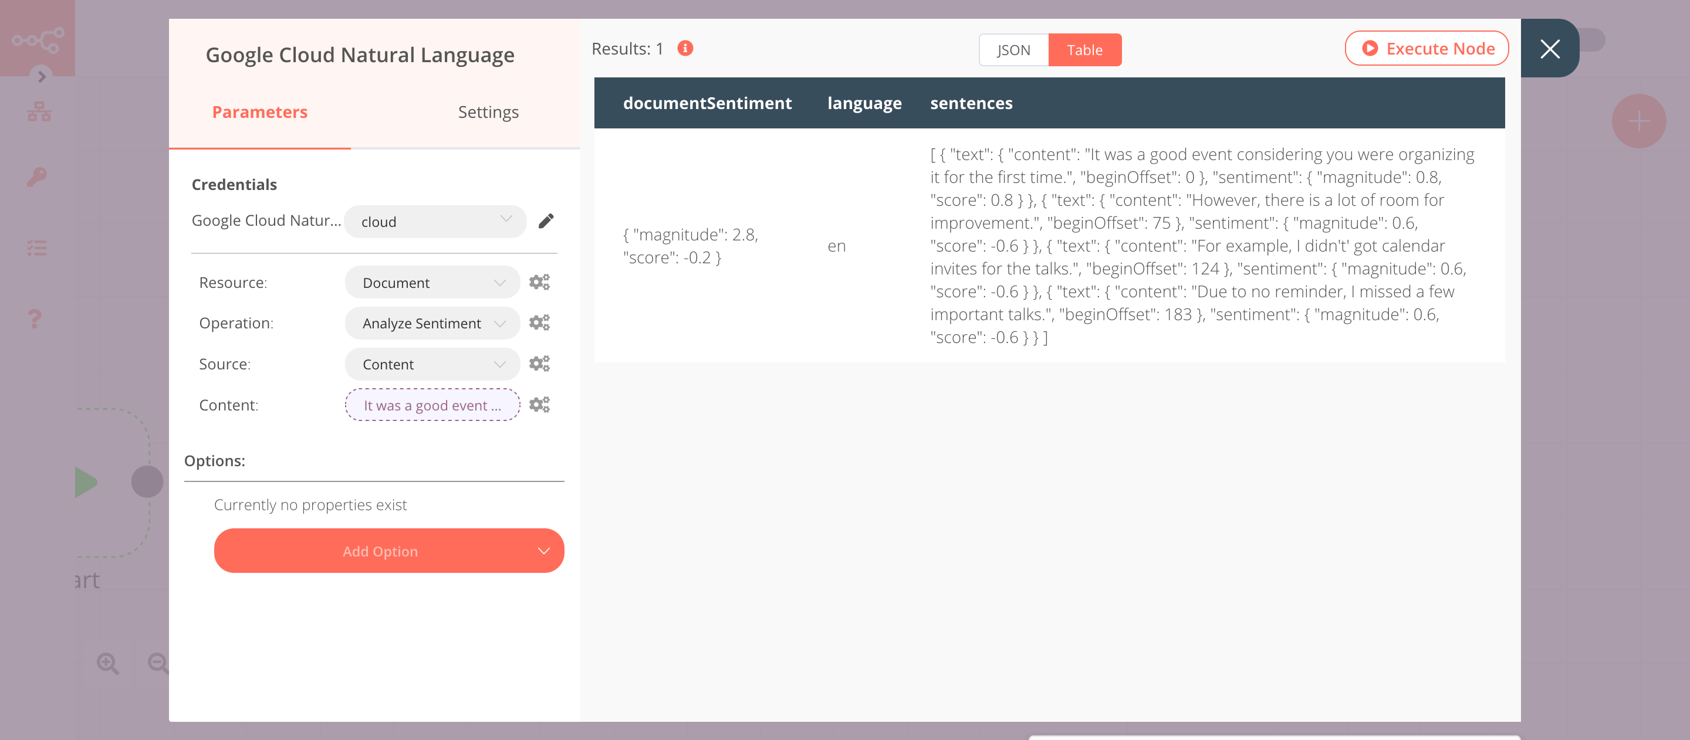Click the gear icon beside the Operation field
This screenshot has height=740, width=1690.
539,323
